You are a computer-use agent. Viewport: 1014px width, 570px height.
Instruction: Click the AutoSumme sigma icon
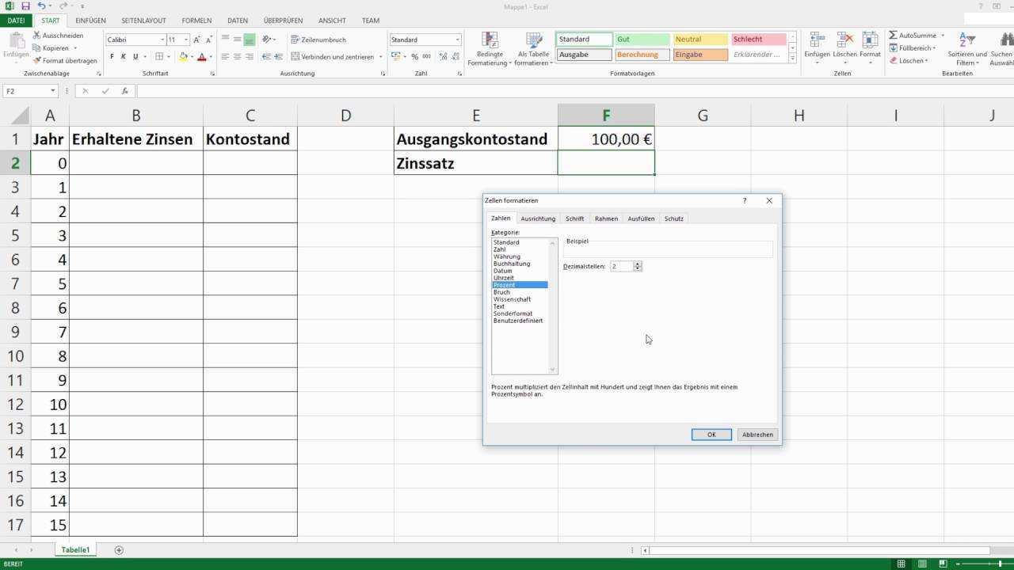click(893, 36)
